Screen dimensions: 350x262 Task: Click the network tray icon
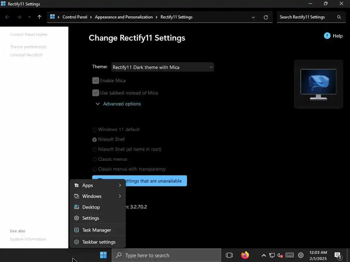click(272, 255)
